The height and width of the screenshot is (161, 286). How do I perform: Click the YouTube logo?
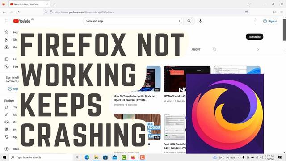pos(22,21)
